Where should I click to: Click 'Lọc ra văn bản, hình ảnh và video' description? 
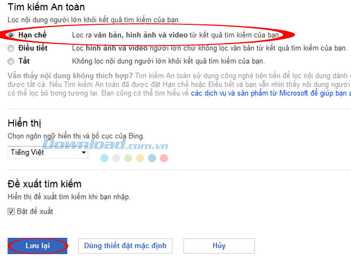[x=175, y=35]
